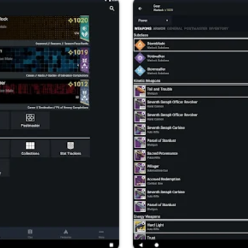Viewport: 248px width, 248px height.
Task: Click the Subclass section header
Action: tap(141, 35)
